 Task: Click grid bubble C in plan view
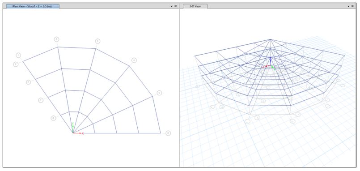(x=41, y=100)
